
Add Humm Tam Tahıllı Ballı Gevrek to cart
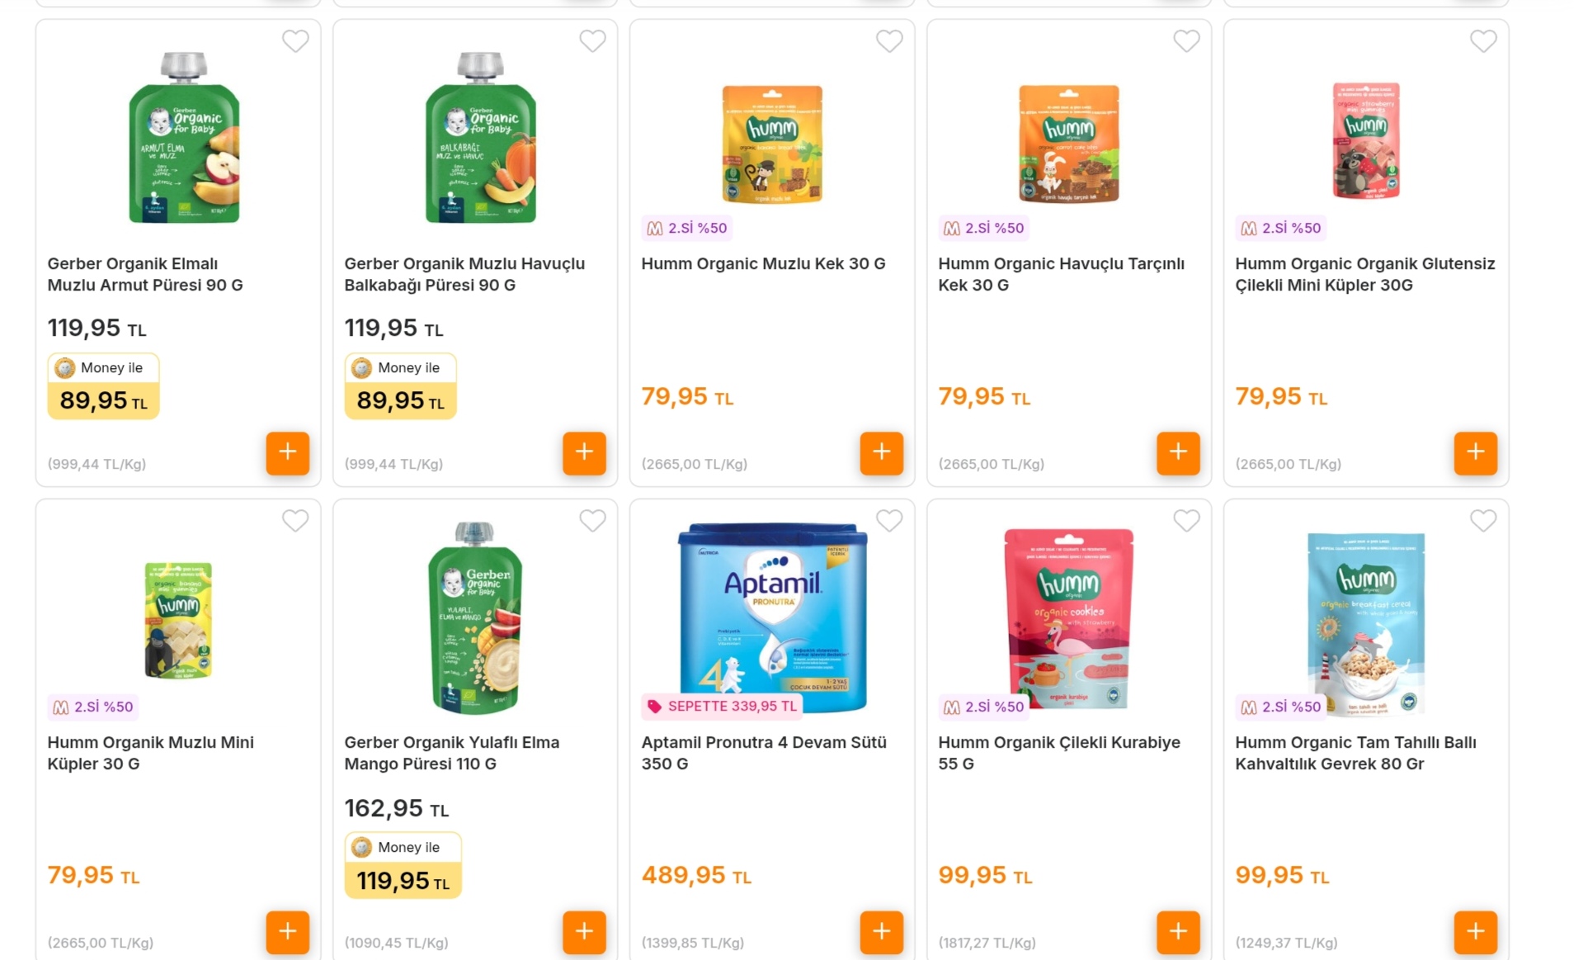click(1475, 931)
